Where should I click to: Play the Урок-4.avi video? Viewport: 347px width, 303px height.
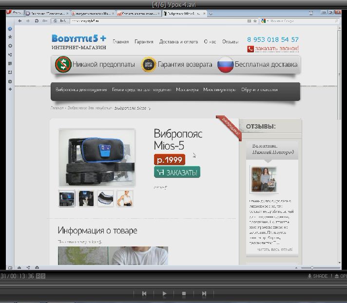click(x=164, y=293)
